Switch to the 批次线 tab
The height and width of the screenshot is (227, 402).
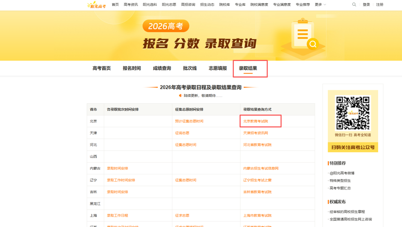click(x=190, y=68)
